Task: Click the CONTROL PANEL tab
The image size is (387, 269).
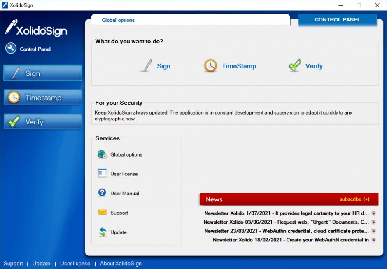Action: [338, 19]
